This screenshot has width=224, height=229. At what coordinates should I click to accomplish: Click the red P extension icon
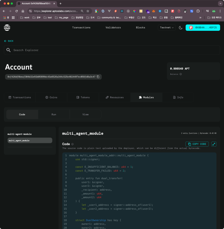pyautogui.click(x=173, y=11)
